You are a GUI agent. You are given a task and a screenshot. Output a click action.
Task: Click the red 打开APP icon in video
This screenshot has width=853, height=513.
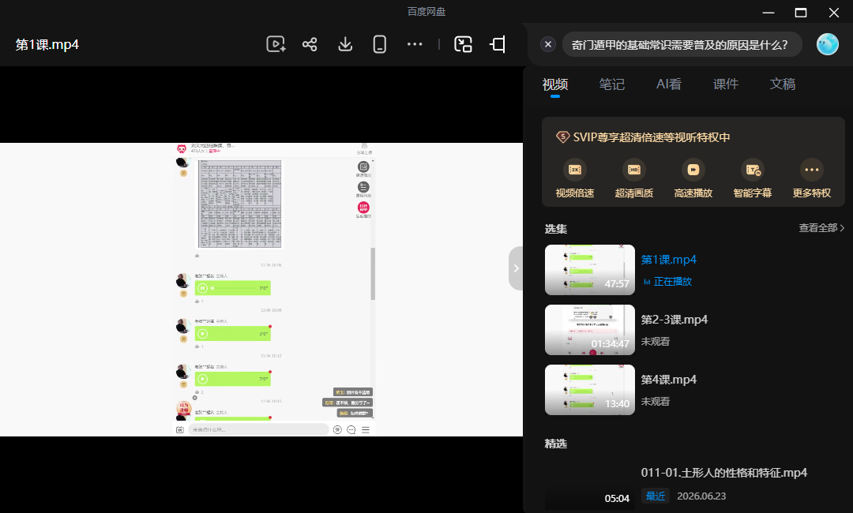pos(363,208)
